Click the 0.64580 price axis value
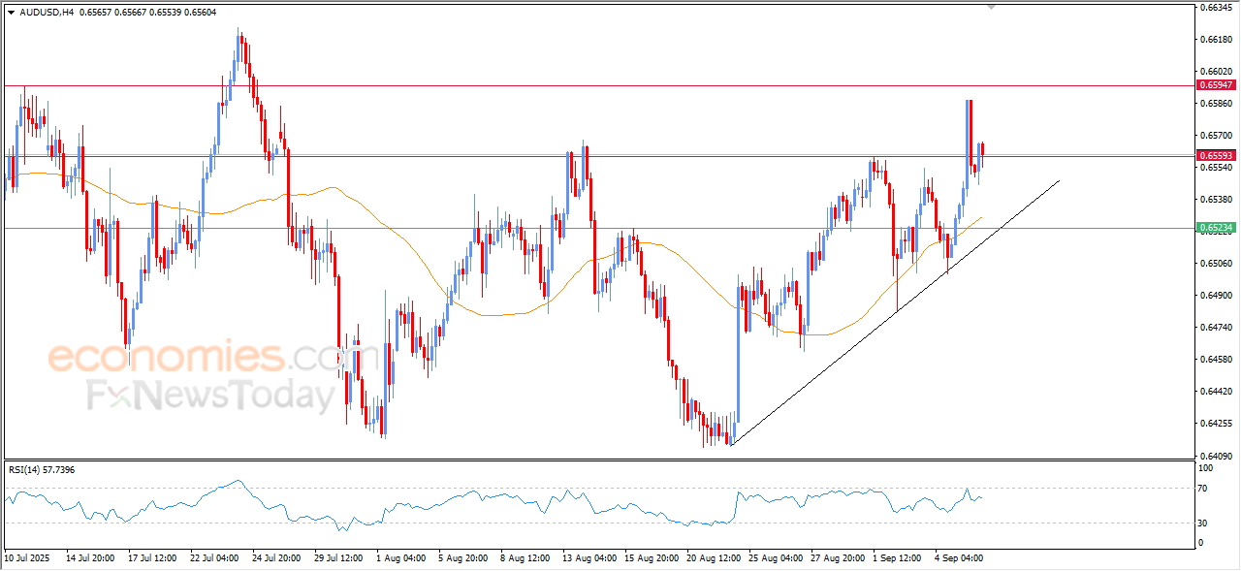 tap(1216, 360)
